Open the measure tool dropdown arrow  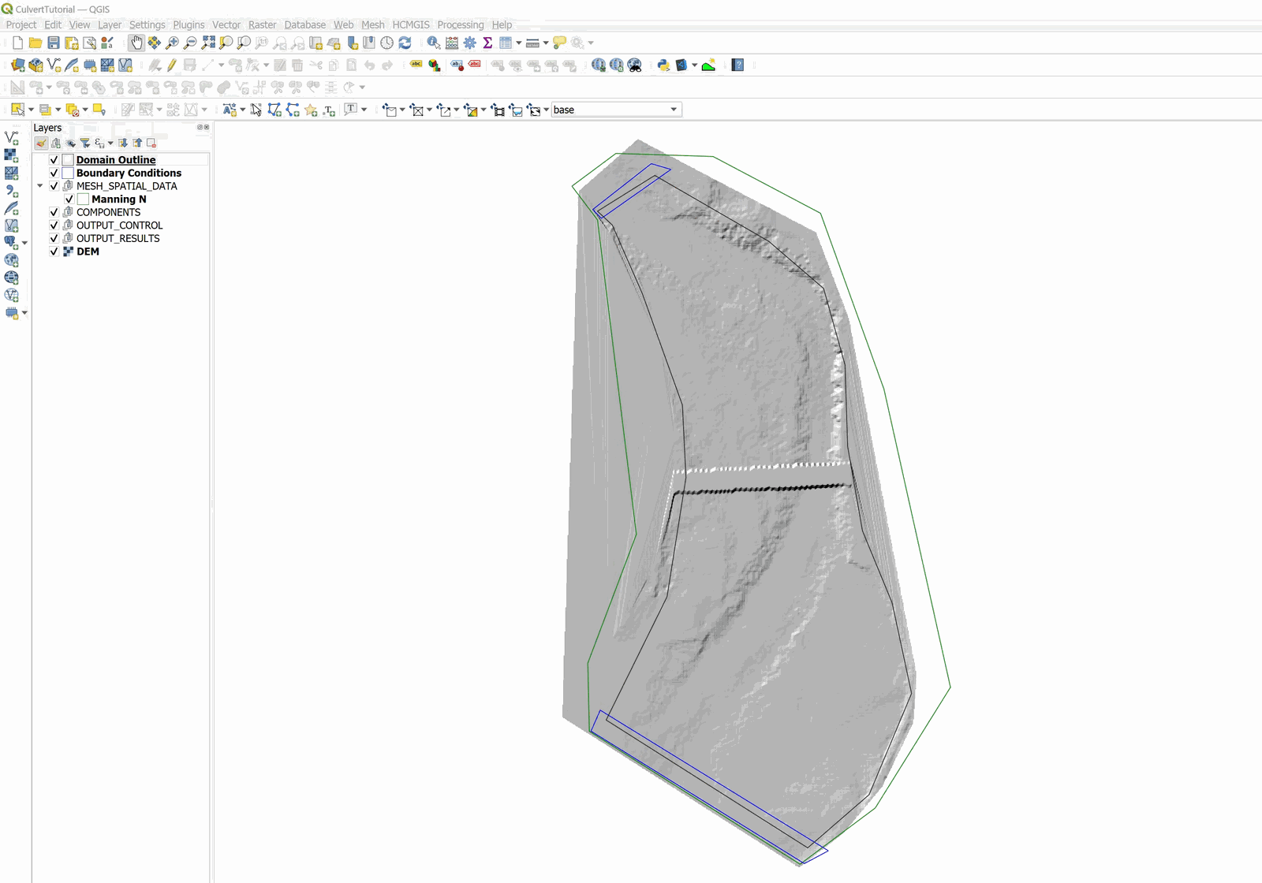(546, 43)
